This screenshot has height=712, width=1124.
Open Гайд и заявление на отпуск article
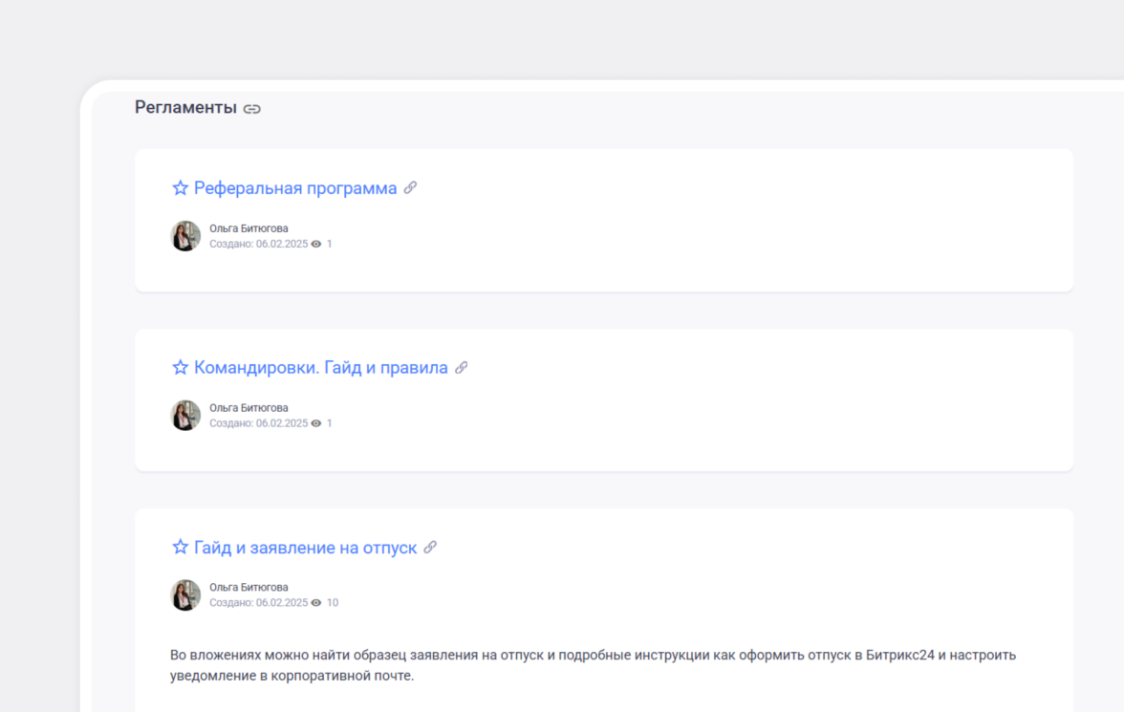tap(305, 548)
